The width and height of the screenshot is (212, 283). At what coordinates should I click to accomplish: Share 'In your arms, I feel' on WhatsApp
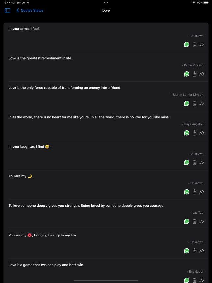[187, 44]
